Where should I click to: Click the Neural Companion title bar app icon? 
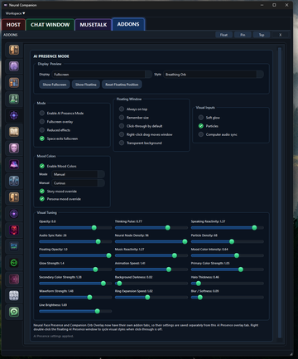(6, 5)
